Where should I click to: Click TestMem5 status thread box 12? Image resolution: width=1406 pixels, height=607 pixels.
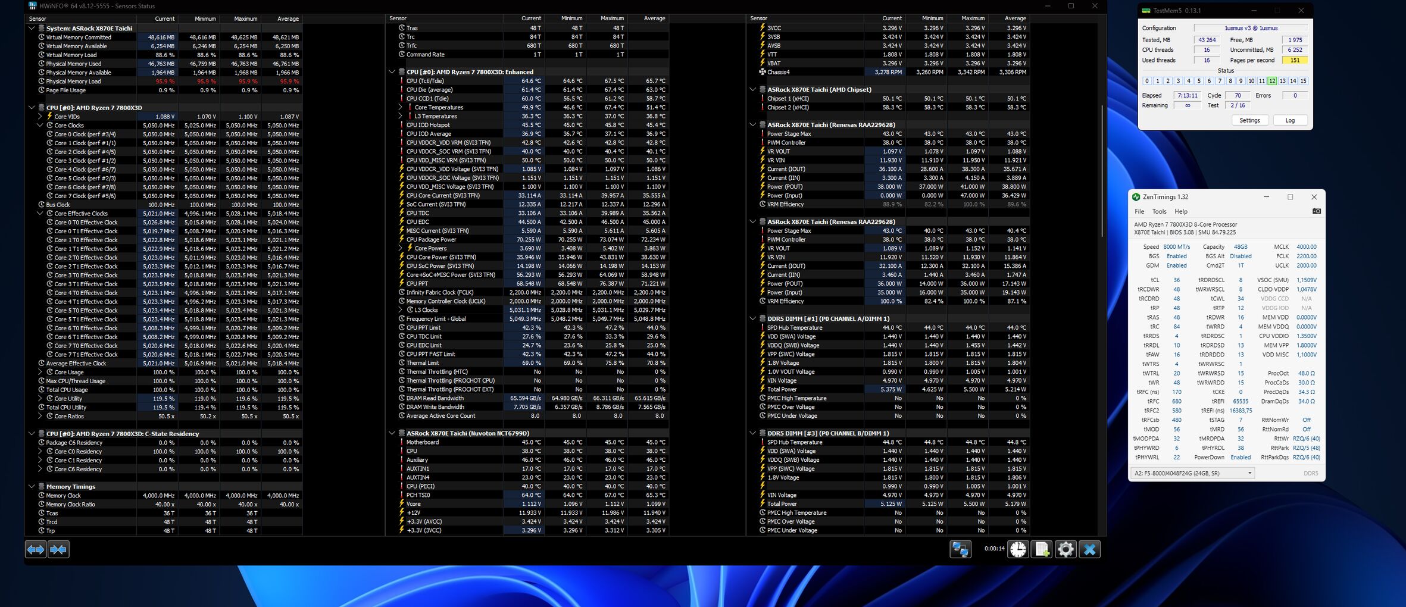(1272, 81)
